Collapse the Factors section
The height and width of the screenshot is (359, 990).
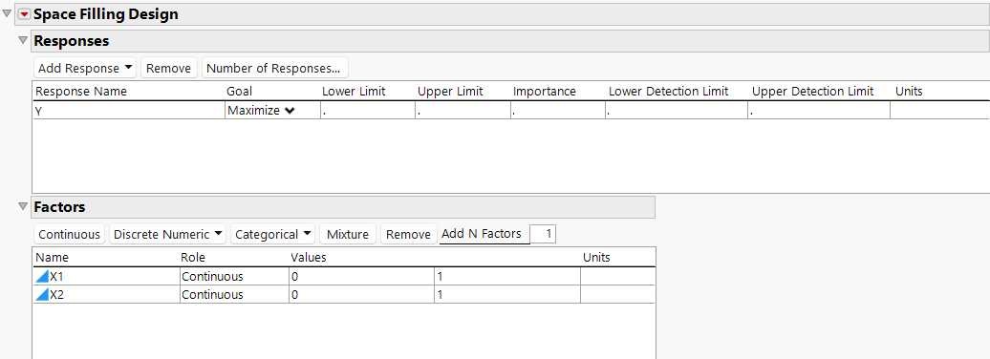point(23,206)
